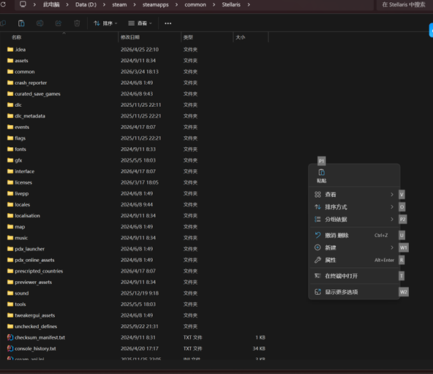Click the refresh icon in address bar
433x374 pixels.
click(x=3, y=4)
